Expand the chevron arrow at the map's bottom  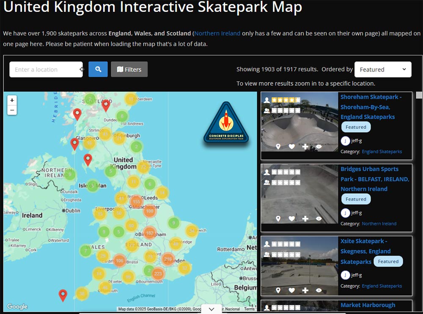[x=211, y=309]
